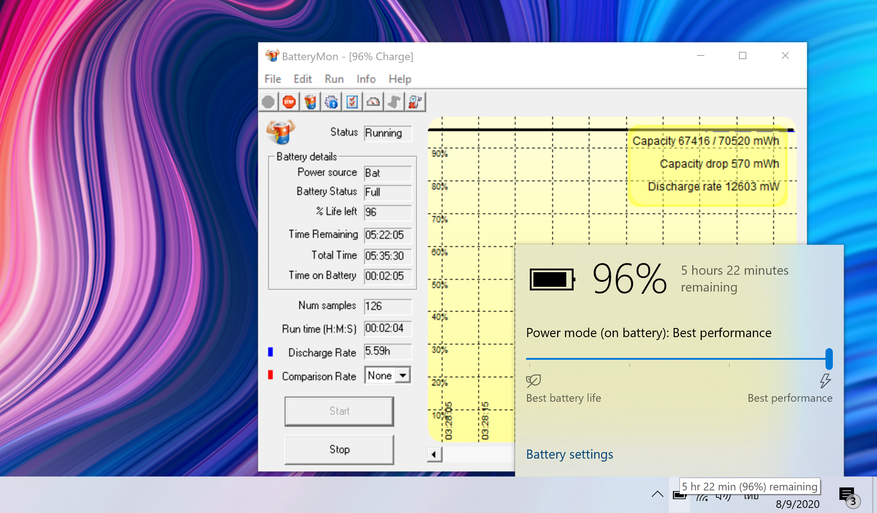Click the disabled Start button
Viewport: 877px width, 513px height.
pyautogui.click(x=339, y=411)
